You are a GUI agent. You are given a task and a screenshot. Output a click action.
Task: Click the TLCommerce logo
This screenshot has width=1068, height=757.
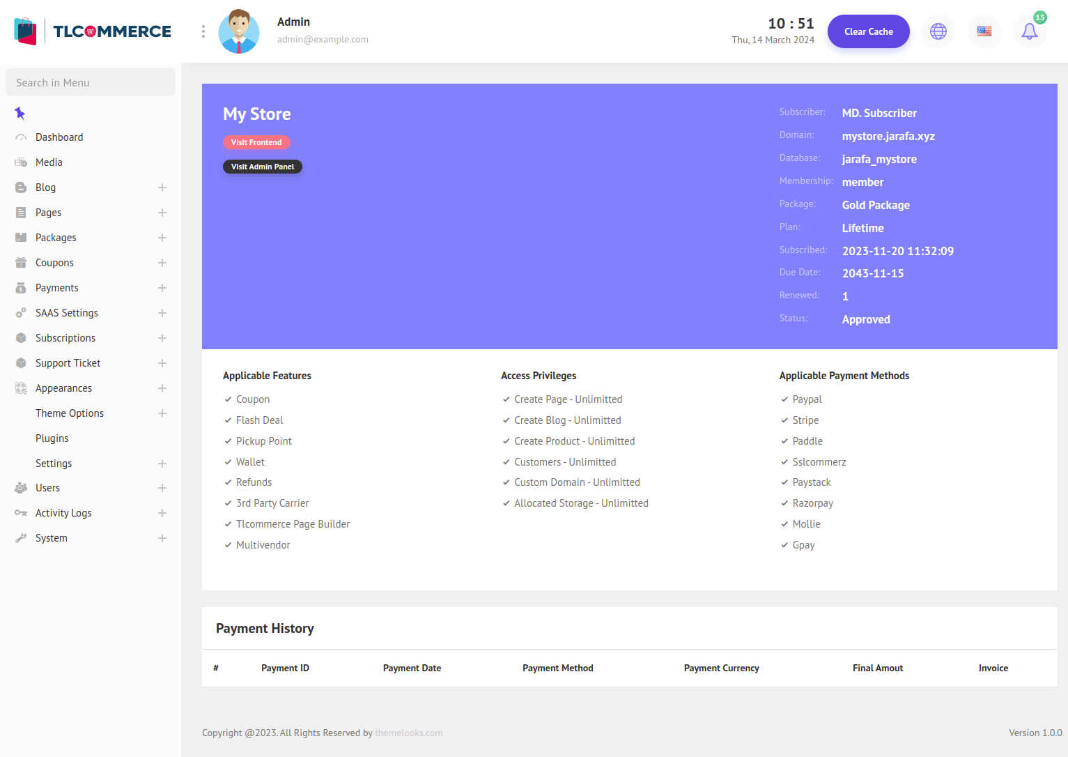93,31
